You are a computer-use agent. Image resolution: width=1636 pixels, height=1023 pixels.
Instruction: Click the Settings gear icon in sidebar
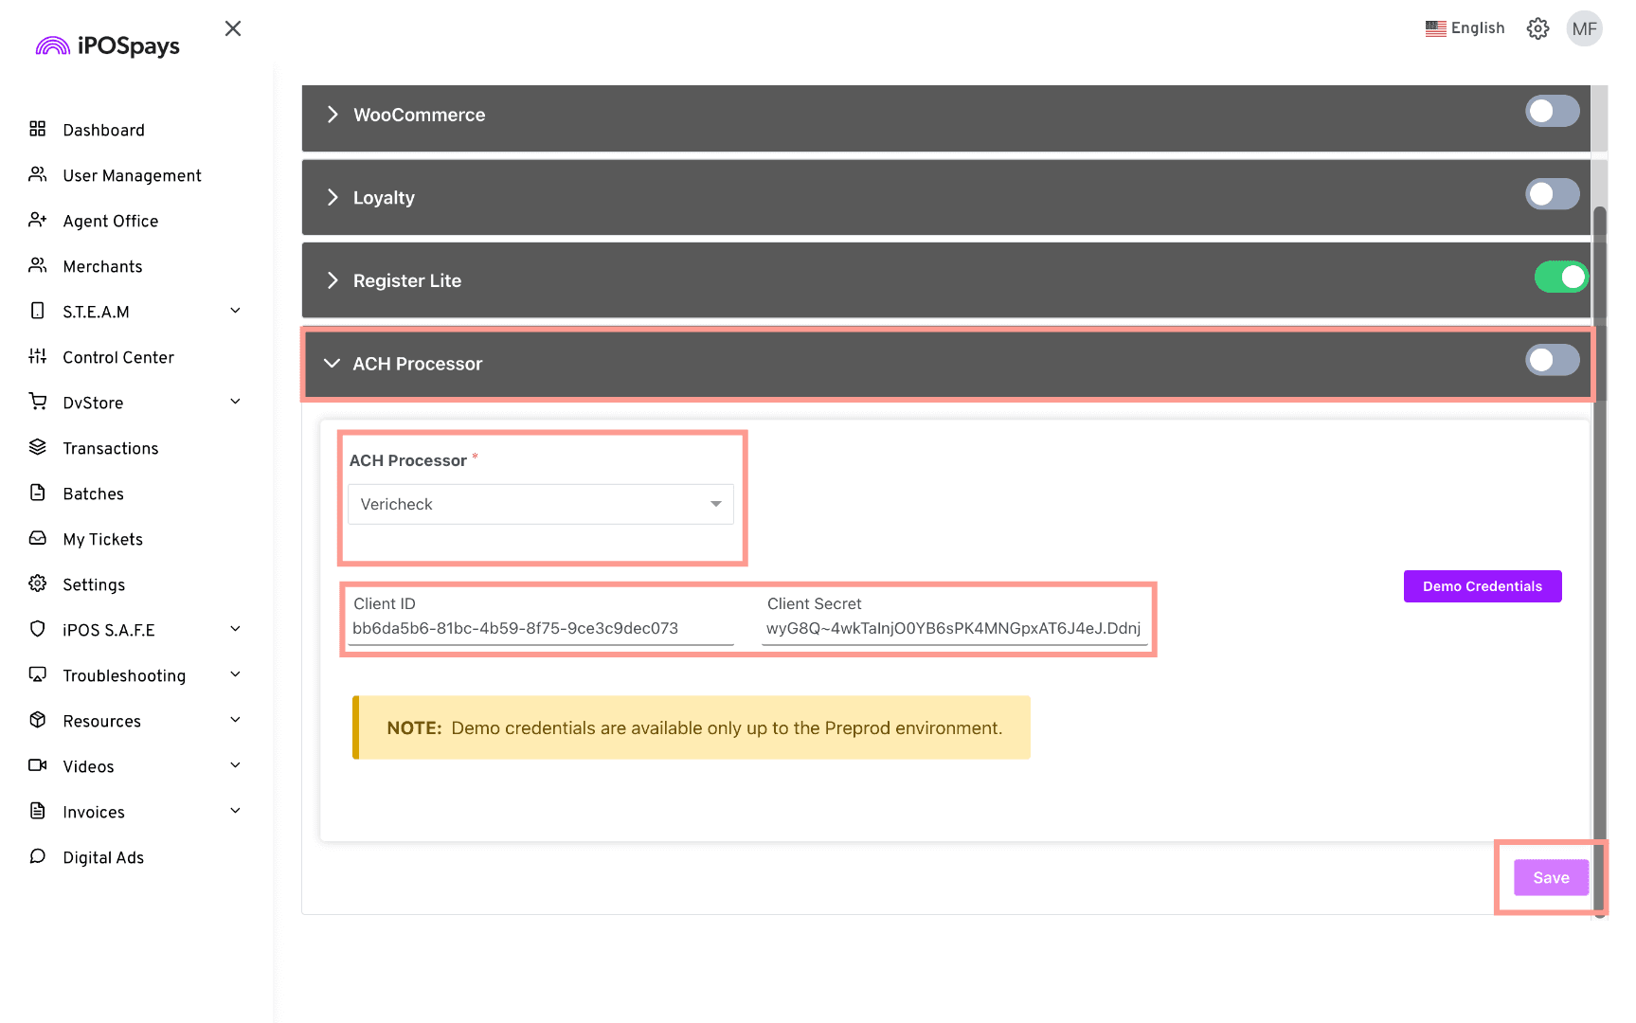38,583
